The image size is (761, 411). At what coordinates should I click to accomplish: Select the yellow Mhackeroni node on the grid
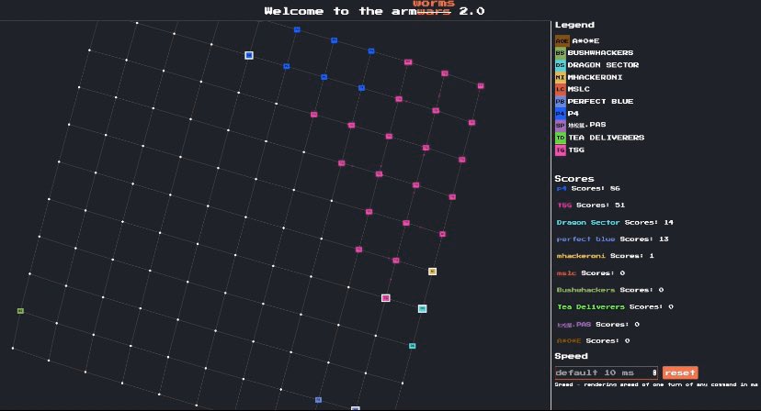click(x=433, y=272)
